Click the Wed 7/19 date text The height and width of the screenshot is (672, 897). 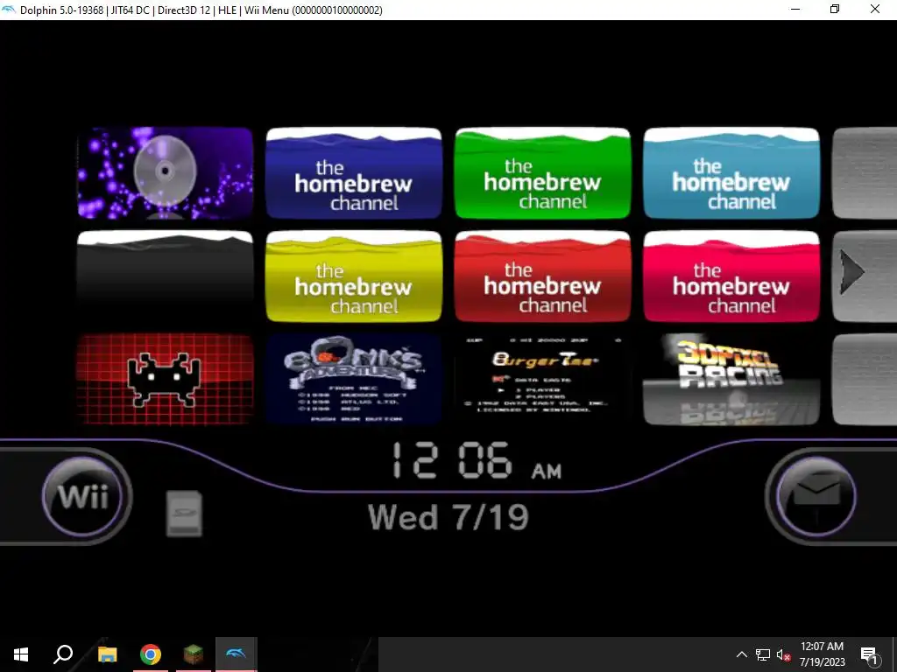pos(448,518)
